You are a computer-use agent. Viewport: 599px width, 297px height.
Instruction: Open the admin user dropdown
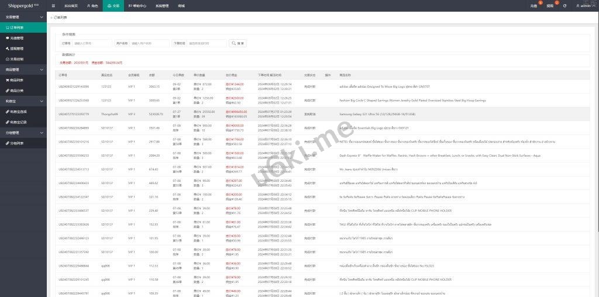coord(584,6)
